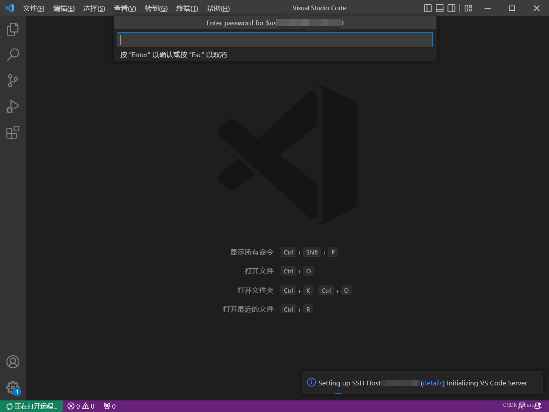Open the Customize Layout icon

pos(468,8)
